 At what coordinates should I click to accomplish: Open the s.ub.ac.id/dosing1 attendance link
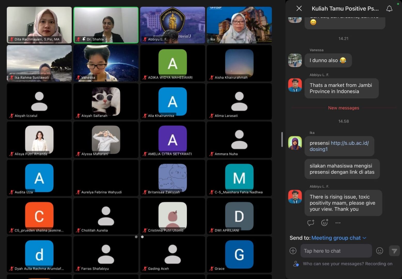(x=339, y=146)
